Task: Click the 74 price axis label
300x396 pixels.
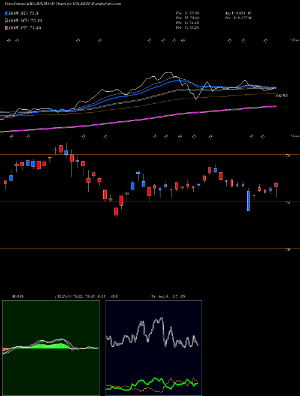Action: point(288,203)
